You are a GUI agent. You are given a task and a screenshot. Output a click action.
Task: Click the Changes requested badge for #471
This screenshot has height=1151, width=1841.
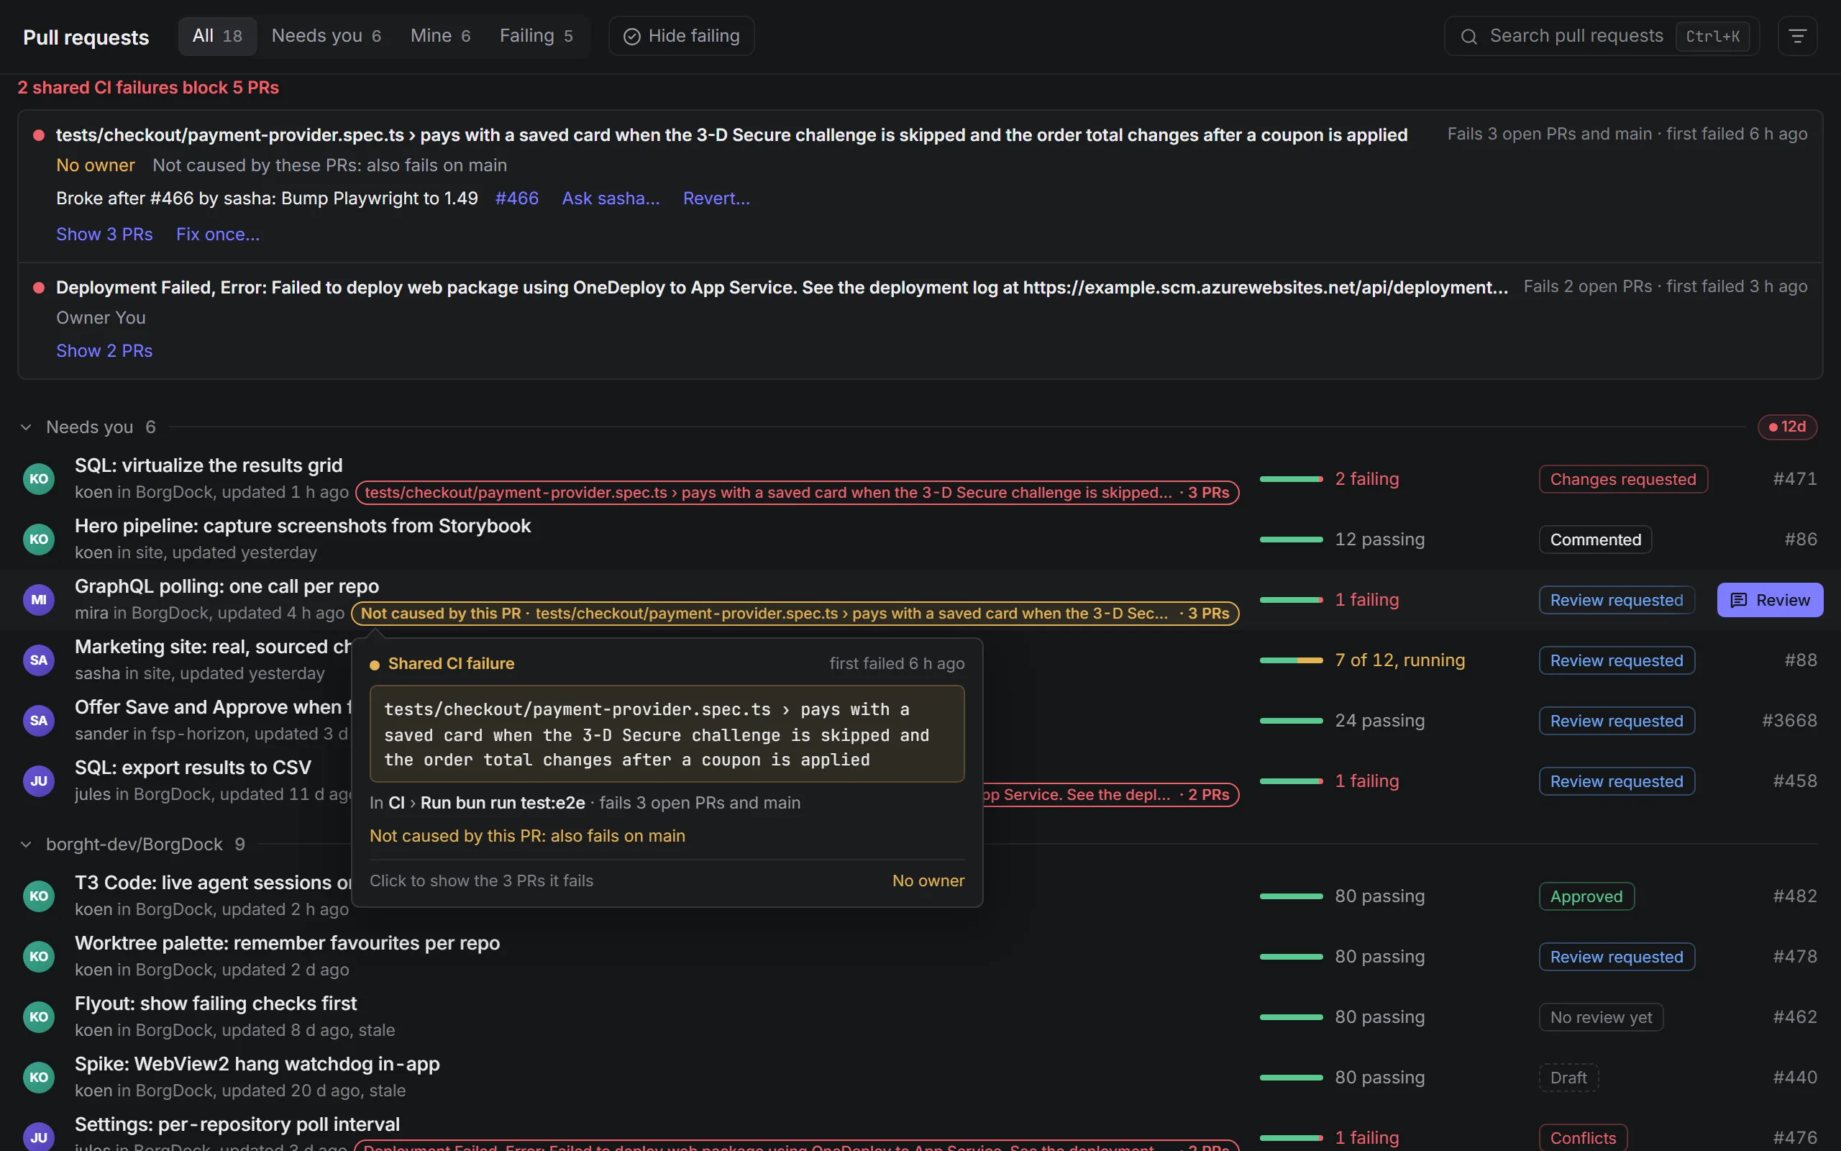pyautogui.click(x=1622, y=479)
